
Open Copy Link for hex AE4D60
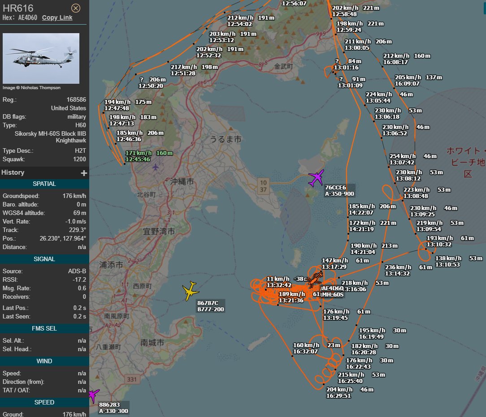click(57, 17)
